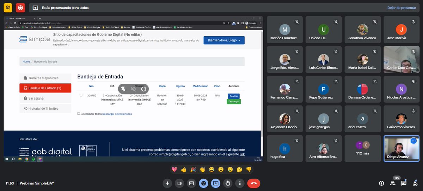Expand 'Bienvenido/a, Diego' dropdown

pos(224,40)
